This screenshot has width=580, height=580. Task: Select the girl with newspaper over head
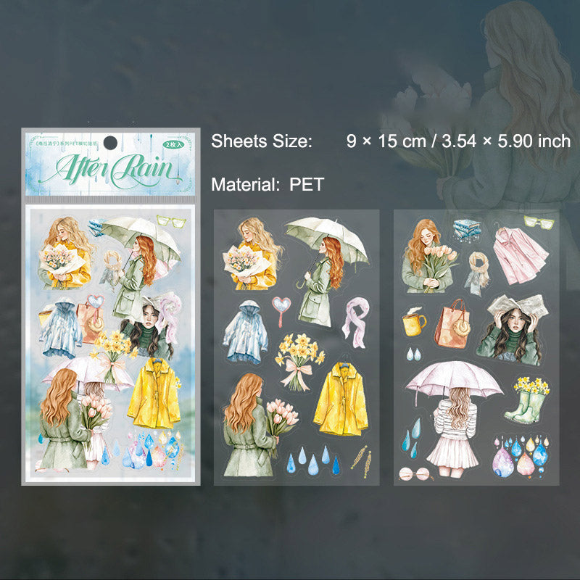(512, 328)
